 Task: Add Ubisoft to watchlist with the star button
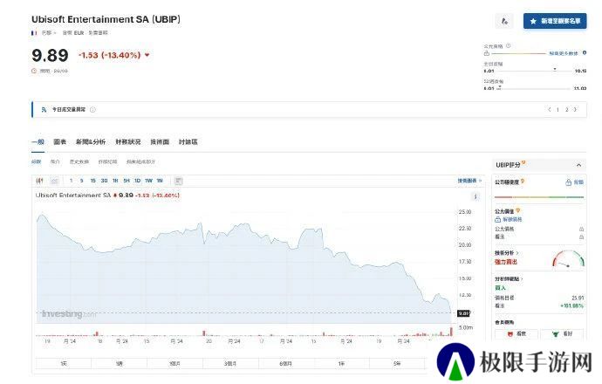(x=555, y=21)
